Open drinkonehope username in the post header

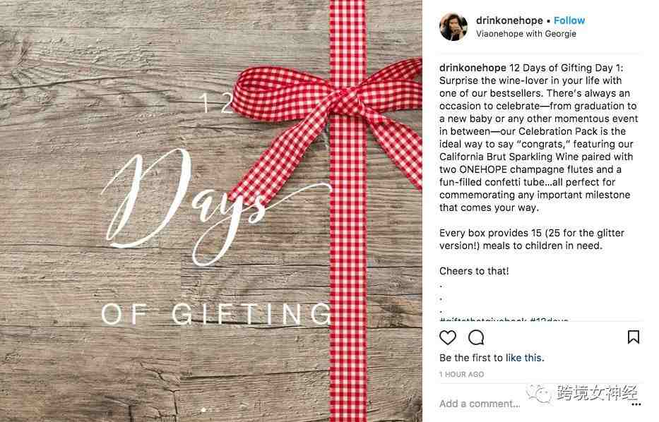[509, 20]
